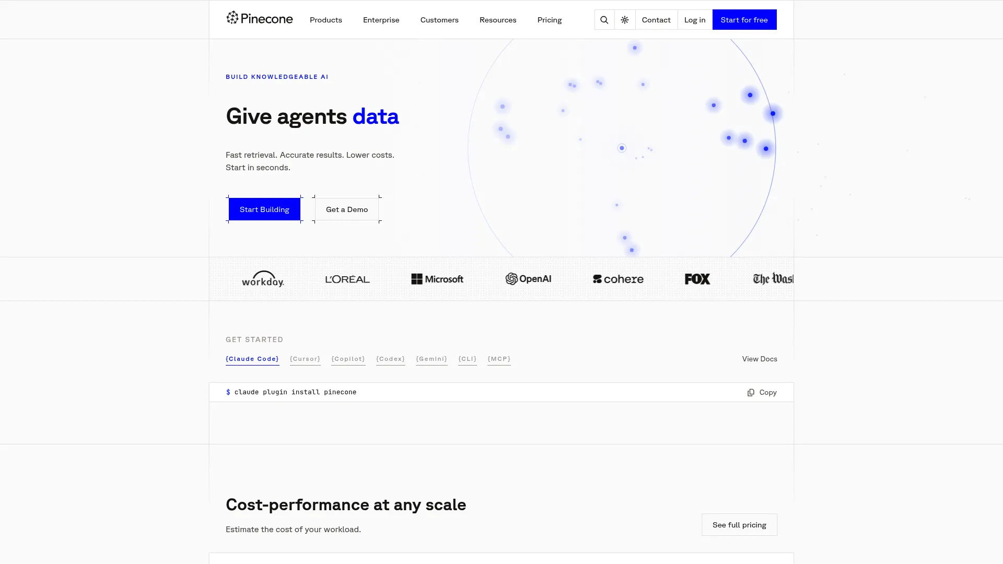This screenshot has width=1003, height=564.
Task: Click the Estimate the cost of your workload text
Action: 293,530
